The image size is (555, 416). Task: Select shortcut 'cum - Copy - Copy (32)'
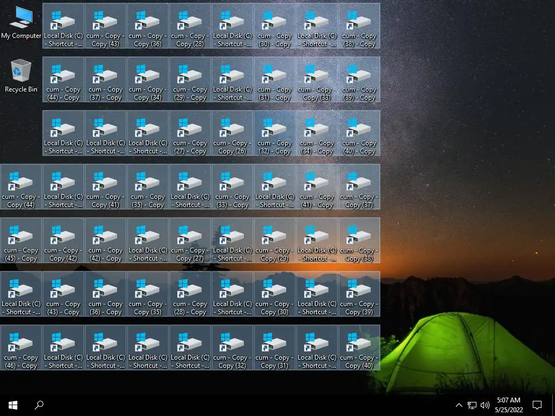[232, 348]
